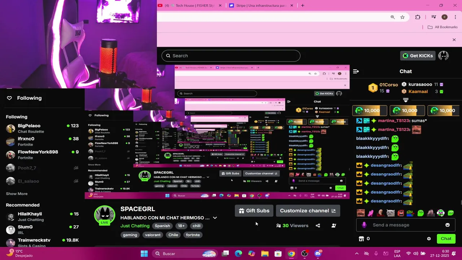Screen dimensions: 462x260
Task: Collapse the chat panel with the arrow icon
Action: (x=356, y=71)
